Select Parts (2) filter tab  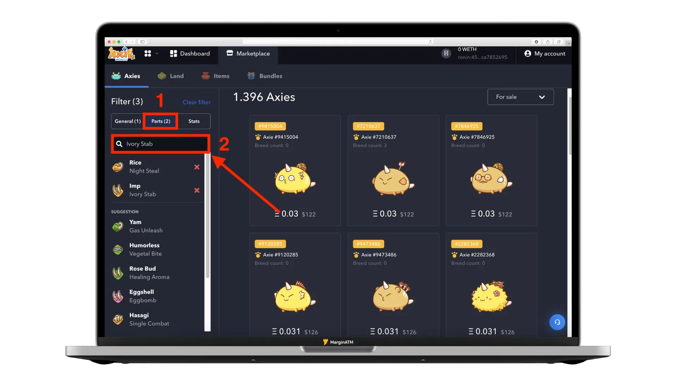(x=161, y=121)
